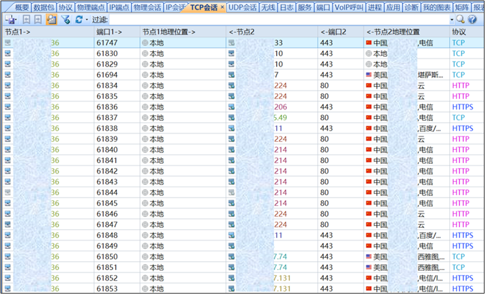Go to the 物理端点 tab
The width and height of the screenshot is (485, 294).
(91, 7)
